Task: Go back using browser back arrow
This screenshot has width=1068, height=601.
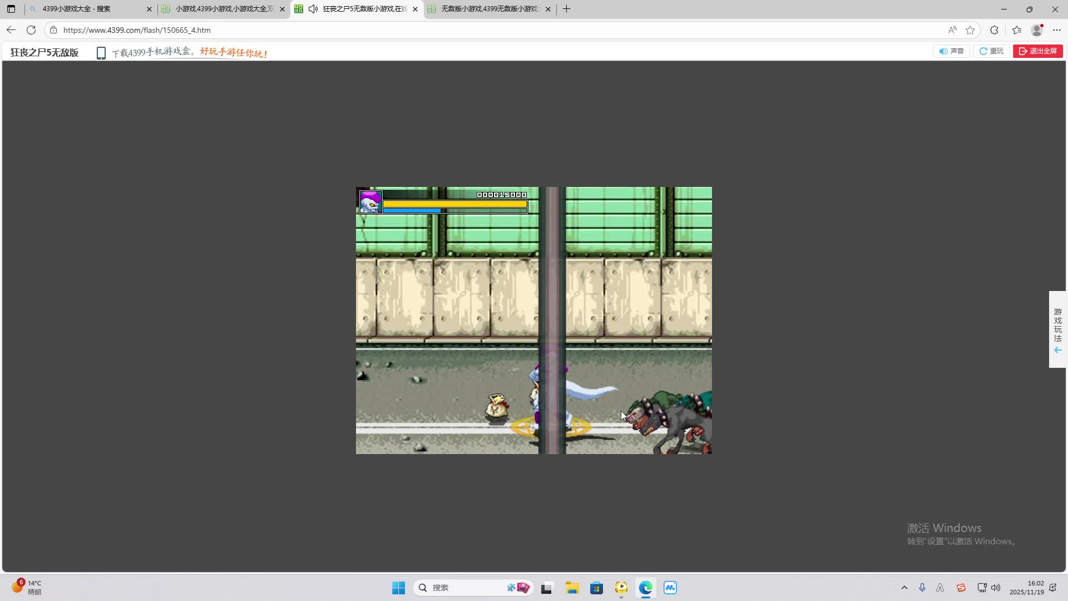Action: click(x=11, y=30)
